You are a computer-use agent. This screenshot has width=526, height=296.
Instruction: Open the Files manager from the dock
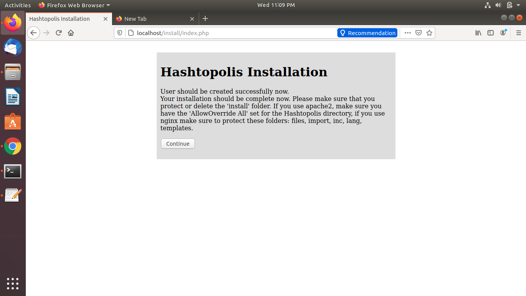(x=13, y=72)
